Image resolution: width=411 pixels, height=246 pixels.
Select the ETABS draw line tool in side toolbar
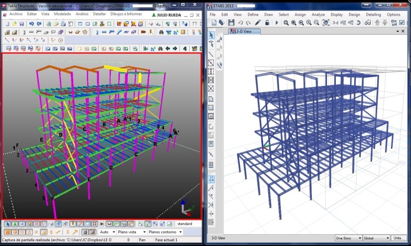click(211, 54)
